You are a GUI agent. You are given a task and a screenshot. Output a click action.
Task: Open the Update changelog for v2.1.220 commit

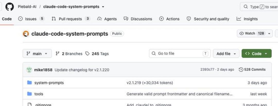tap(82, 70)
